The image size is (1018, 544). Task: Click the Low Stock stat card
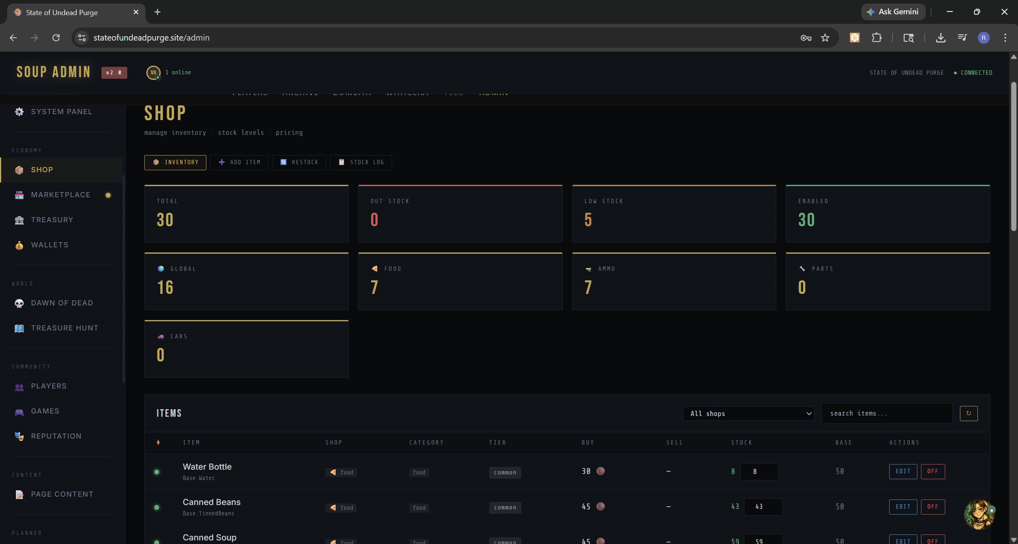(x=674, y=214)
